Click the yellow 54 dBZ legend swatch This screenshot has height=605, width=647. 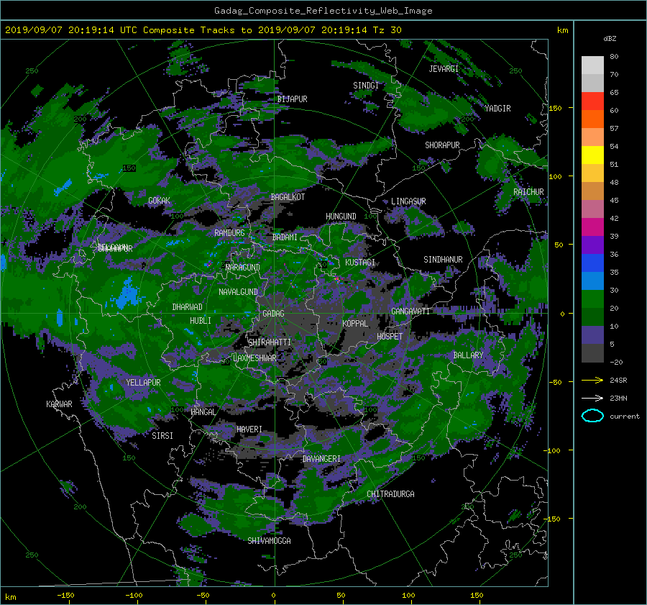point(592,155)
